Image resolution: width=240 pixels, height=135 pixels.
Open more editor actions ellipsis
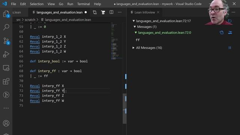click(x=120, y=12)
